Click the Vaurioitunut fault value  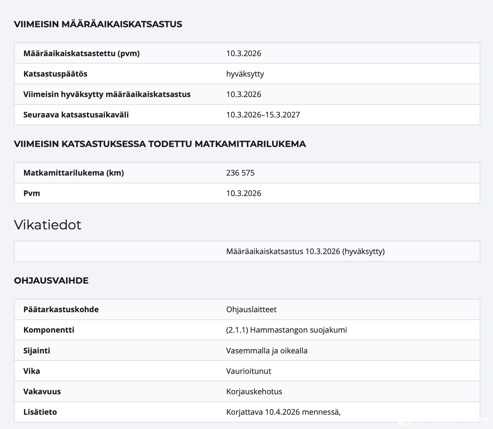coord(248,371)
